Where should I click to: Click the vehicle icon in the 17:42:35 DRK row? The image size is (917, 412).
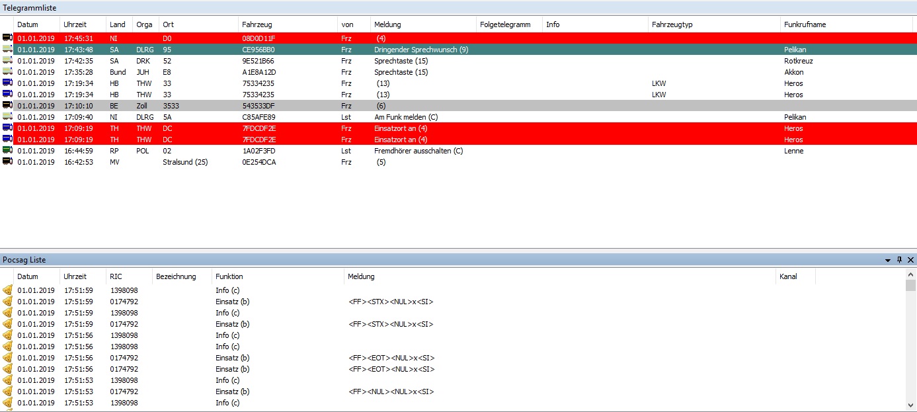(x=7, y=61)
